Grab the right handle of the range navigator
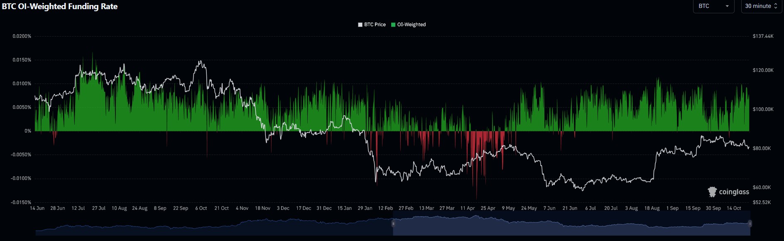The image size is (784, 241). point(750,224)
